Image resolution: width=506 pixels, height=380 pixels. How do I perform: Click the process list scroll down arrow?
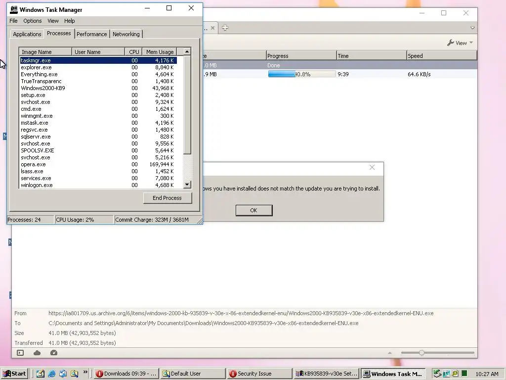point(187,185)
